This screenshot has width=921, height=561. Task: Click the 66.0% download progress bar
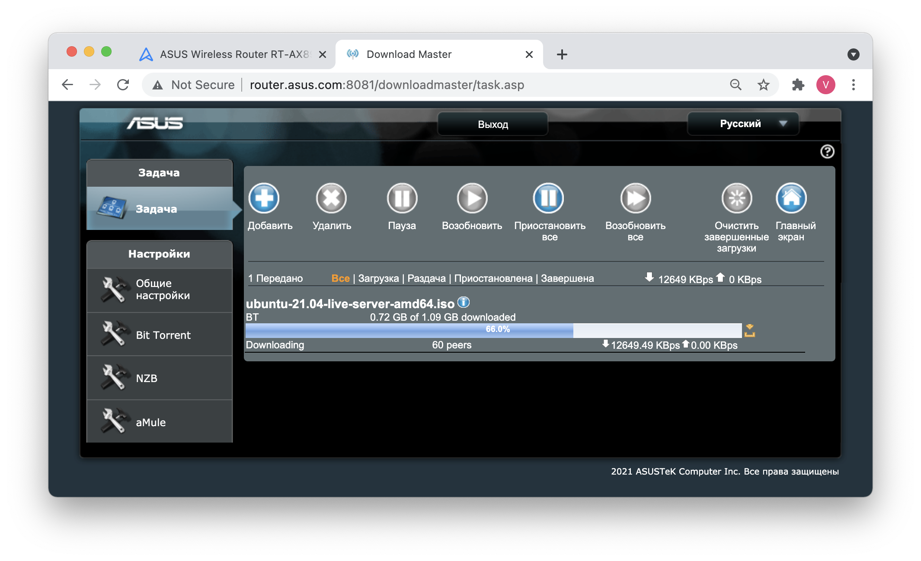[493, 331]
